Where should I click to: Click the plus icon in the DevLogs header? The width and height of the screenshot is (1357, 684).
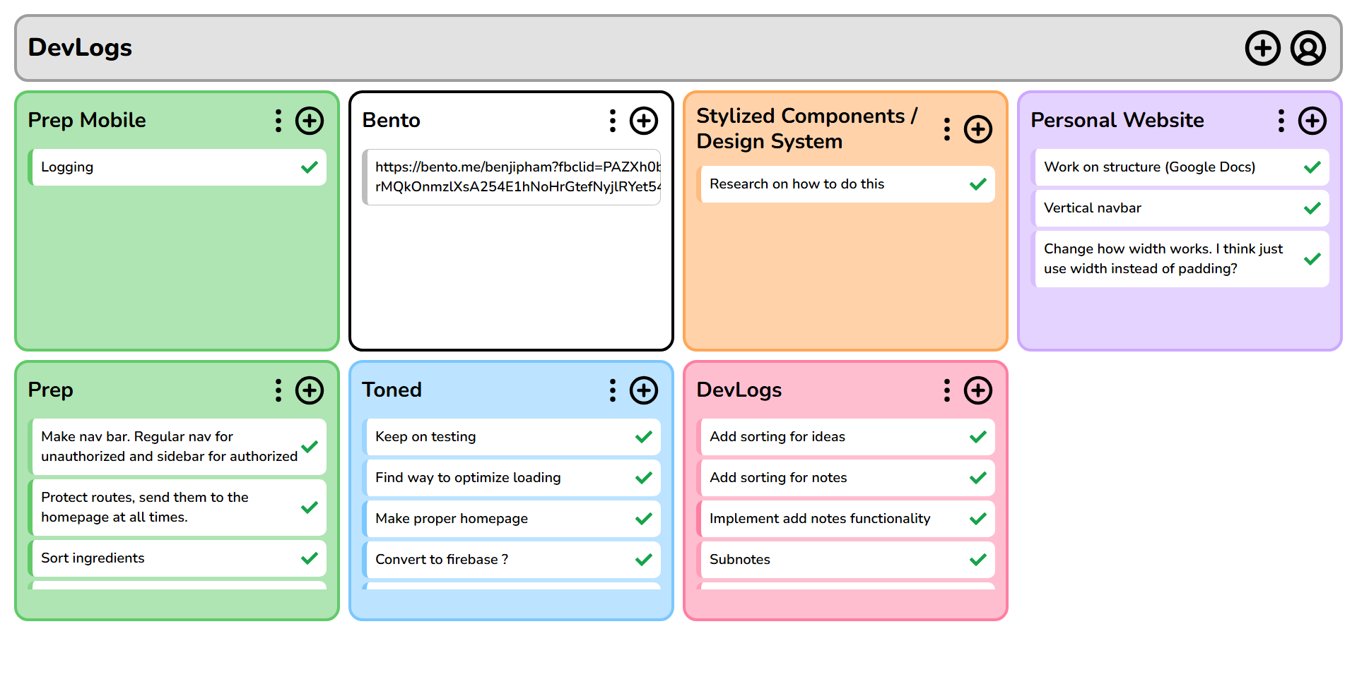click(x=1262, y=48)
